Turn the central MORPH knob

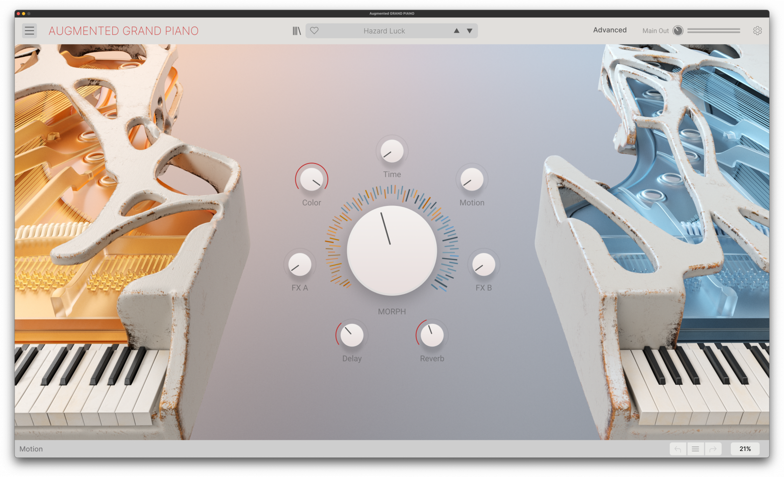coord(392,251)
